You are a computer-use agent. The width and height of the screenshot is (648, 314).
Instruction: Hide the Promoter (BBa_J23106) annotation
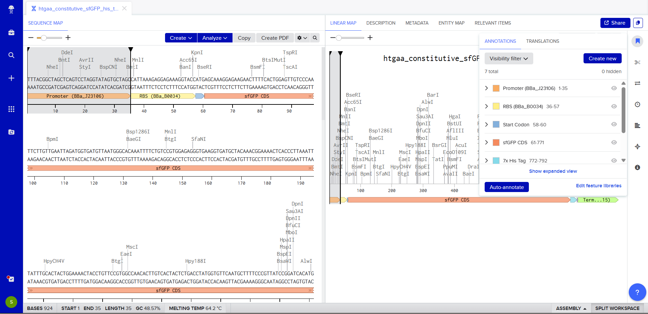(614, 88)
